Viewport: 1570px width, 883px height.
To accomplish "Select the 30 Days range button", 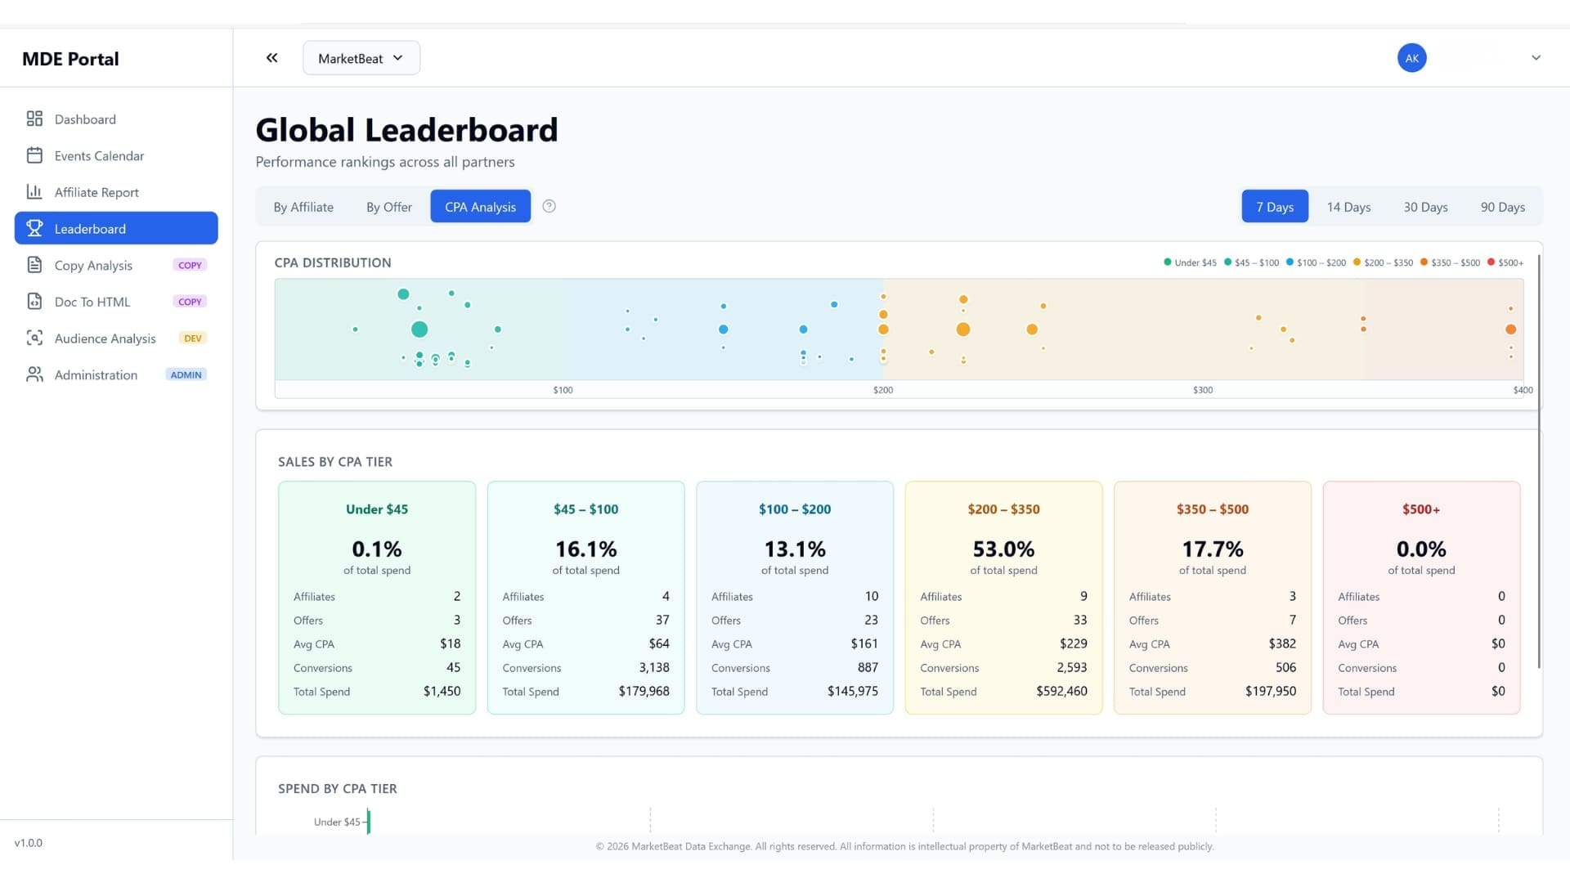I will click(1425, 207).
